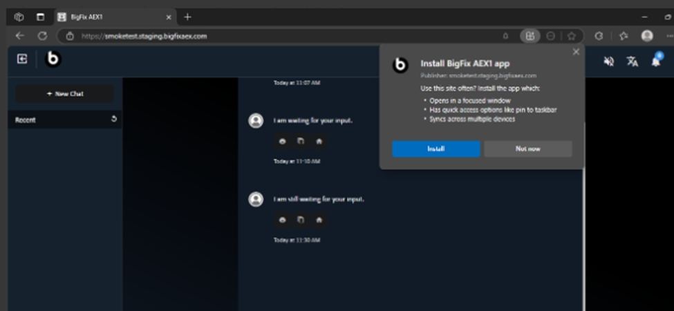Open a new browser tab
The width and height of the screenshot is (674, 311).
point(187,17)
